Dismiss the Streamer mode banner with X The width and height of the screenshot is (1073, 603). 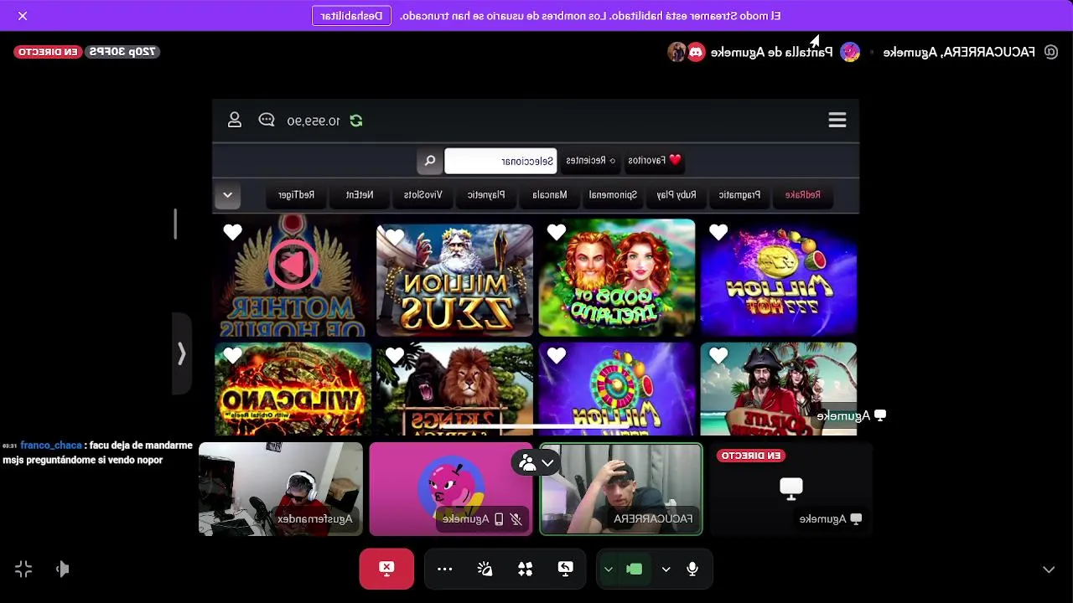click(x=23, y=16)
